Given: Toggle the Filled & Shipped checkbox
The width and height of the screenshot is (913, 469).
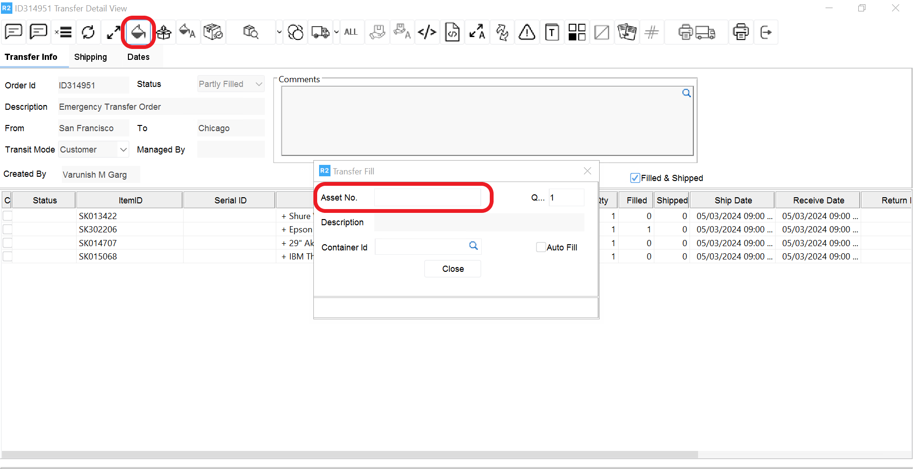Looking at the screenshot, I should (x=635, y=178).
